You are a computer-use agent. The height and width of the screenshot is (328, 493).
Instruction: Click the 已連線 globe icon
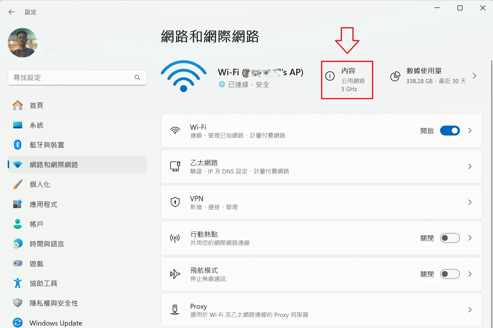point(222,84)
